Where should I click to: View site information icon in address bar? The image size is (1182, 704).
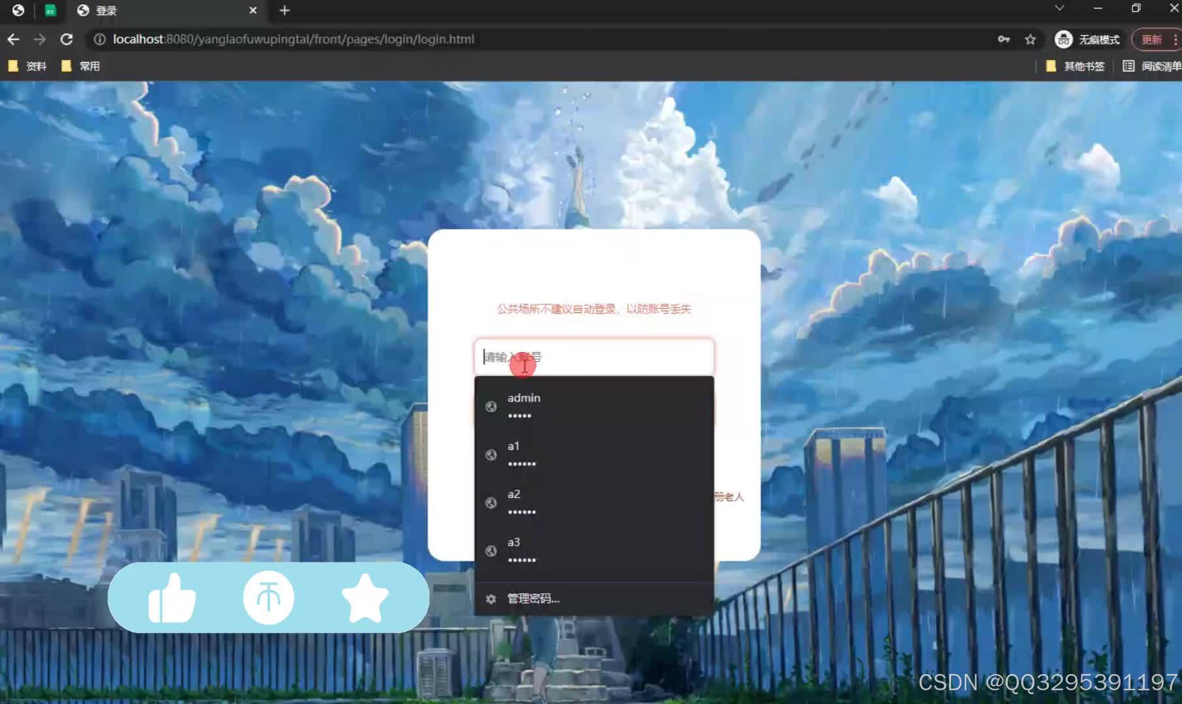pos(99,39)
